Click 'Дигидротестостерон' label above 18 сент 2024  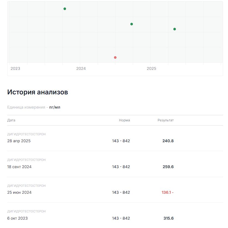click(26, 160)
